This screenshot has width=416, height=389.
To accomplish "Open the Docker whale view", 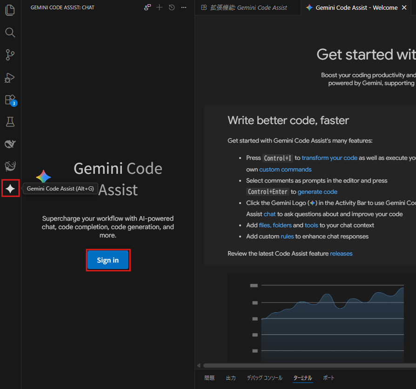I will (10, 144).
